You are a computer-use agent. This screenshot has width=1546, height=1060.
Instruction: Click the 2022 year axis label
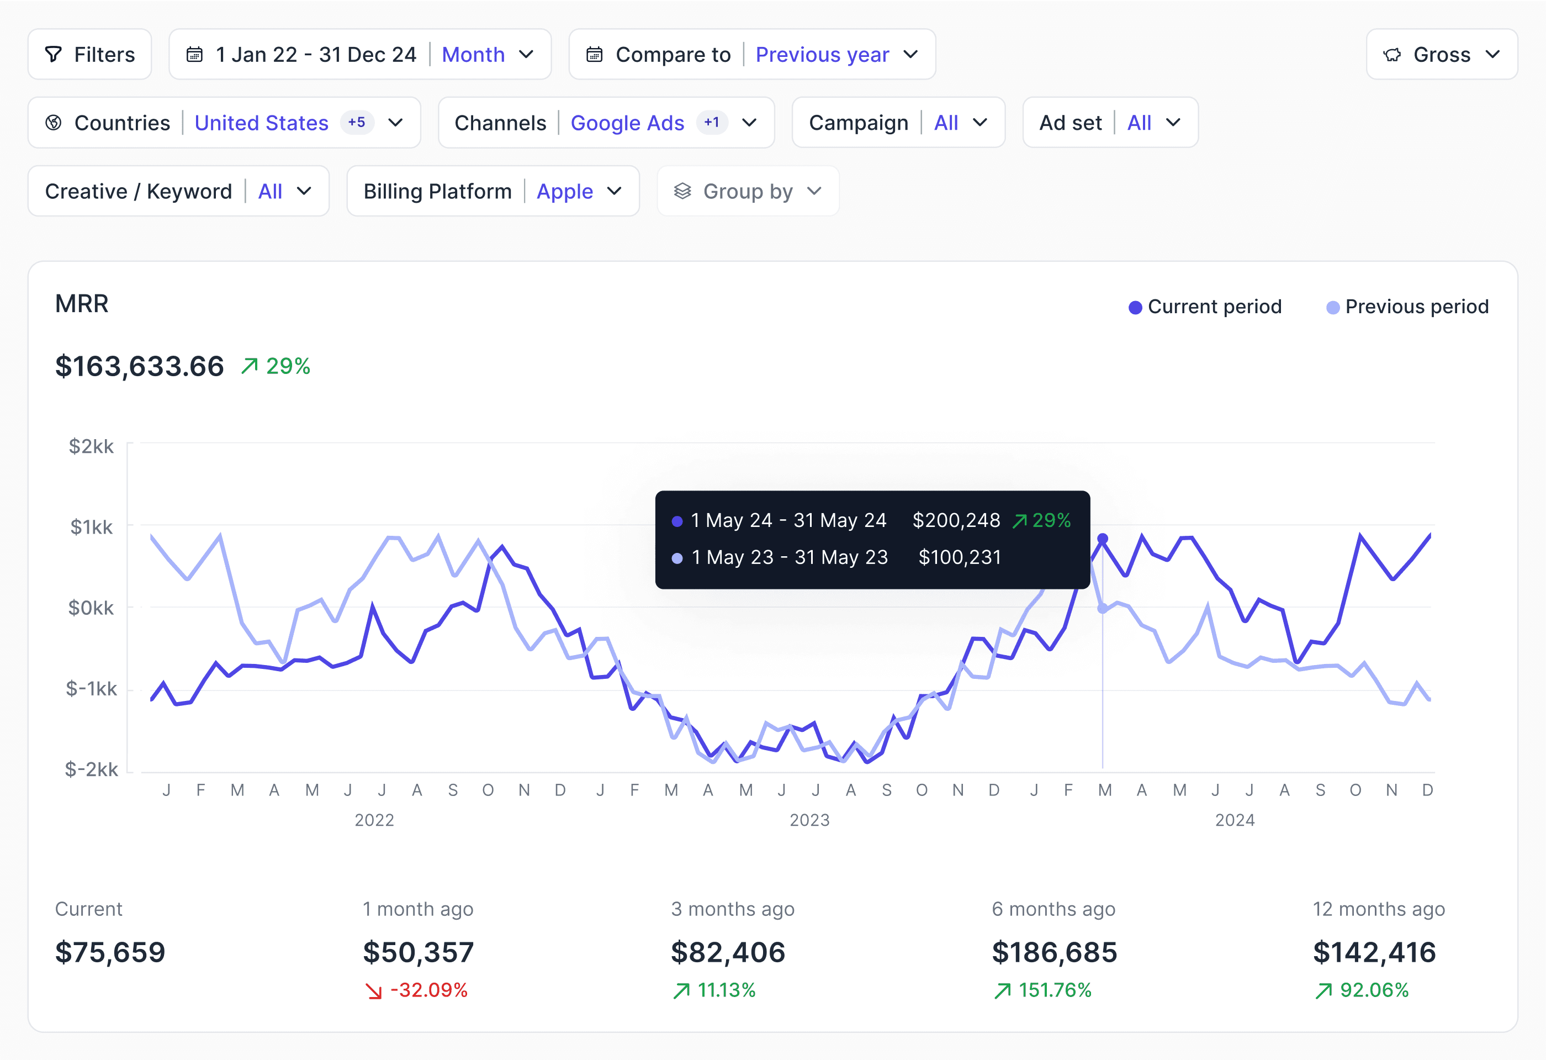click(374, 820)
